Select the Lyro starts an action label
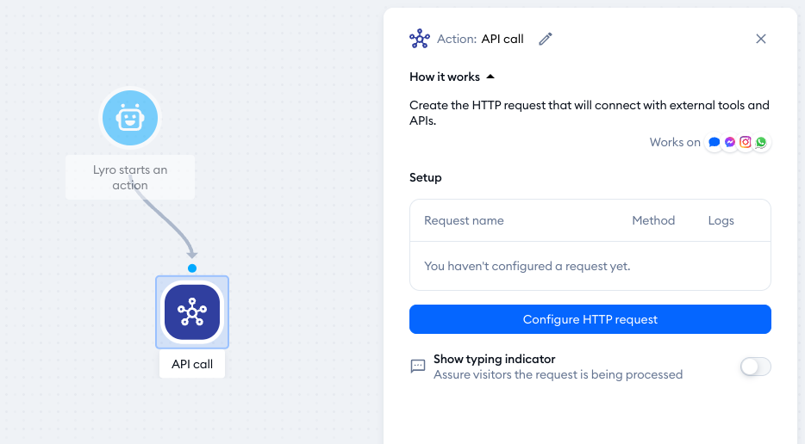Image resolution: width=805 pixels, height=444 pixels. pos(130,177)
